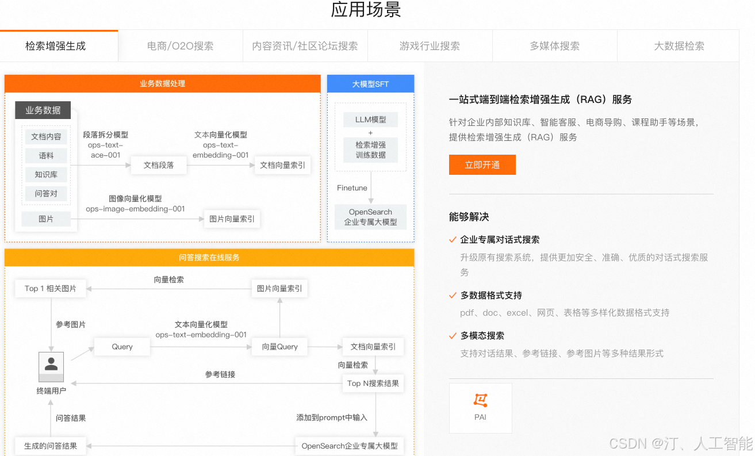Click the checkmark beside 多模态搜索
This screenshot has width=755, height=456.
pyautogui.click(x=453, y=335)
